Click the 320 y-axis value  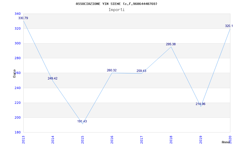pos(17,28)
